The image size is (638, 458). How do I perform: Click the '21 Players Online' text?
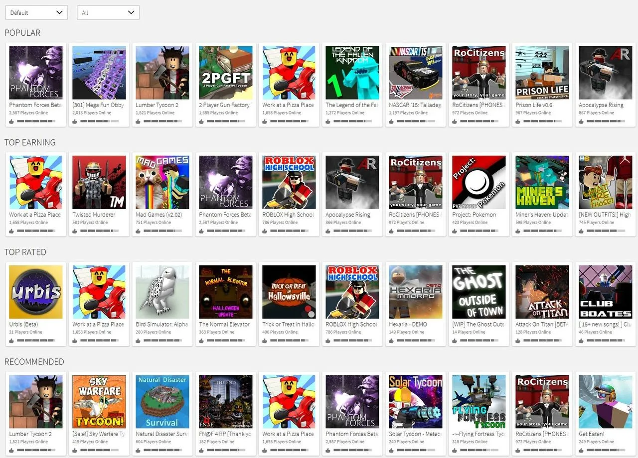[25, 332]
